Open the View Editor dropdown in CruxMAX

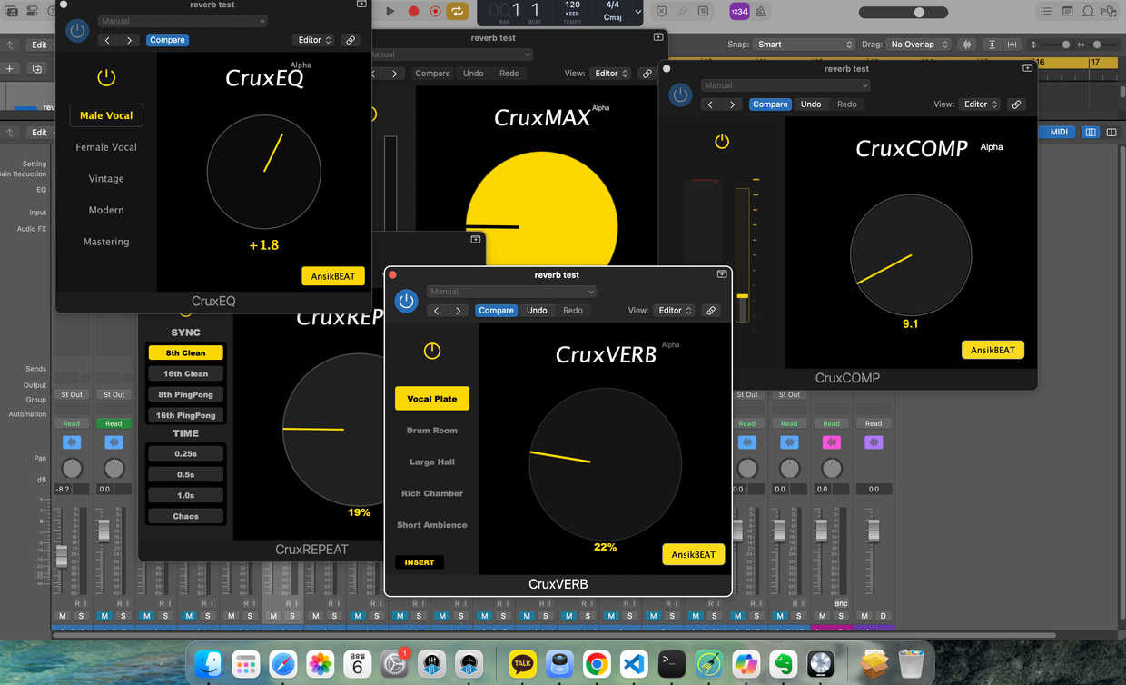[x=610, y=74]
